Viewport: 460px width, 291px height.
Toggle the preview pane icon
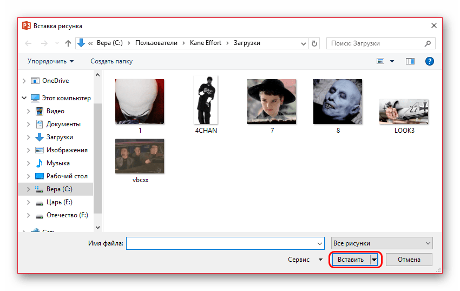coord(410,61)
